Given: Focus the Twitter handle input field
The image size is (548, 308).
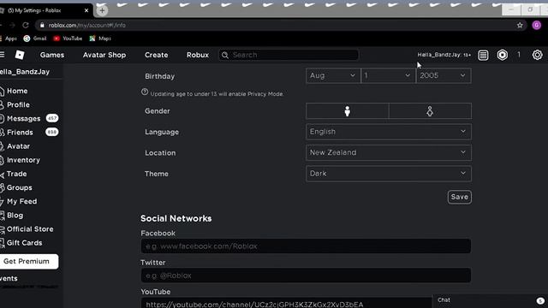Looking at the screenshot, I should point(306,275).
